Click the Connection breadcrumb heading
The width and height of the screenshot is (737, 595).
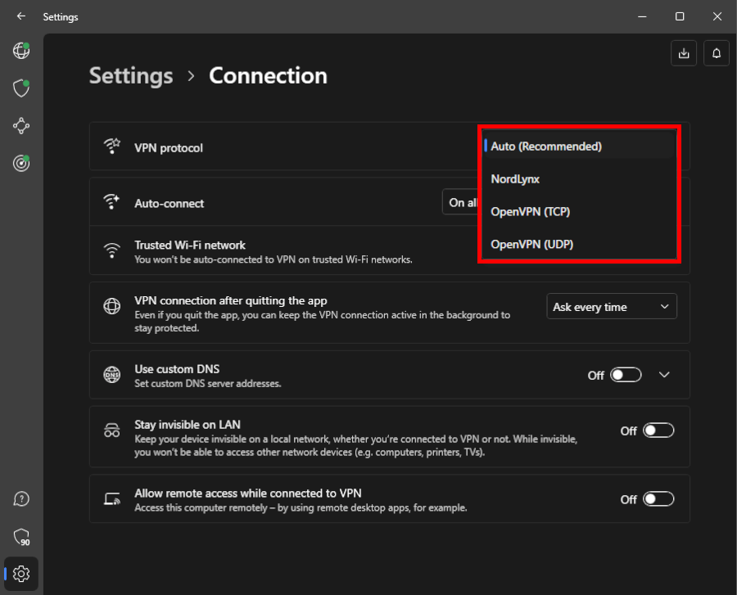tap(268, 75)
